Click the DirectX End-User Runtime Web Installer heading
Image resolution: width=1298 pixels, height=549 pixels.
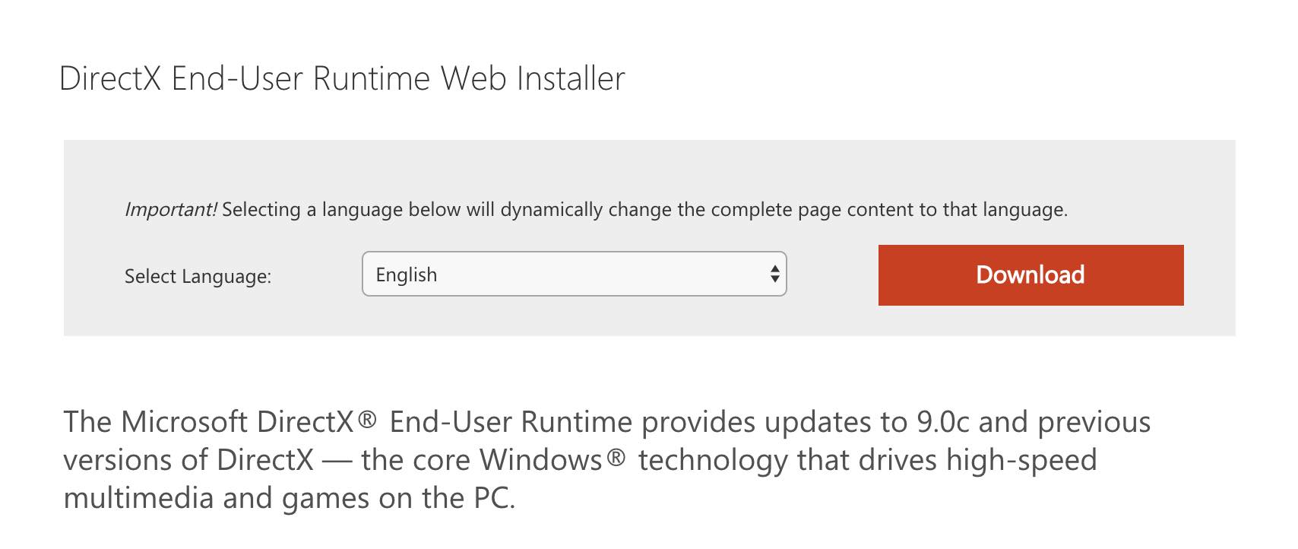pyautogui.click(x=342, y=78)
